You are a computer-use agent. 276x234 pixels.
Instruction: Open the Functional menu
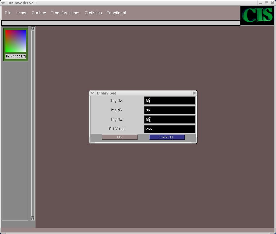click(x=116, y=13)
